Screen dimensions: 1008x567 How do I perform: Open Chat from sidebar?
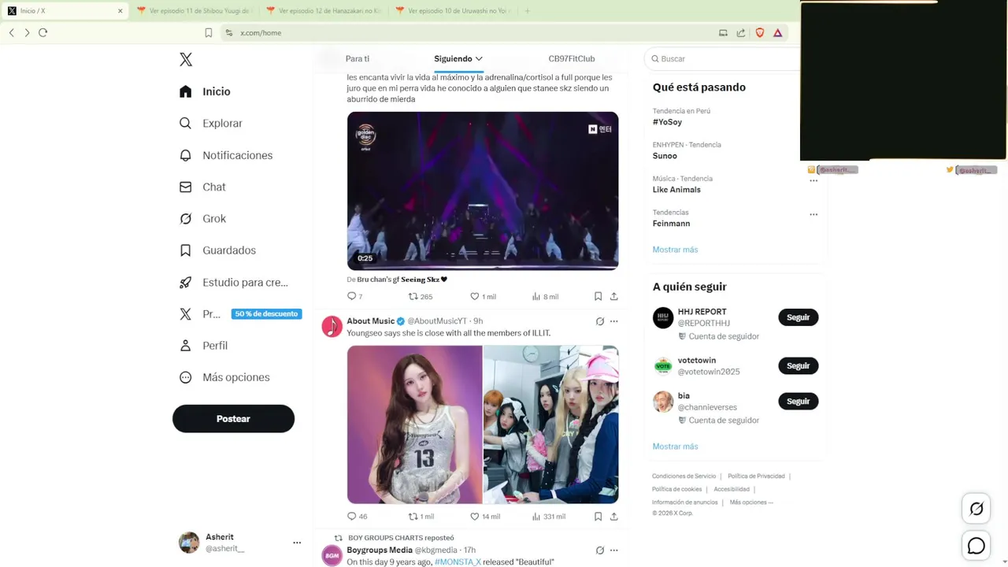point(202,187)
